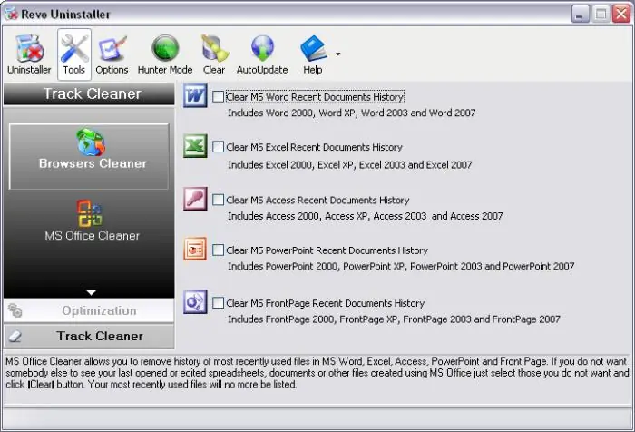The width and height of the screenshot is (635, 432).
Task: Expand the Help dropdown arrow
Action: coord(337,54)
